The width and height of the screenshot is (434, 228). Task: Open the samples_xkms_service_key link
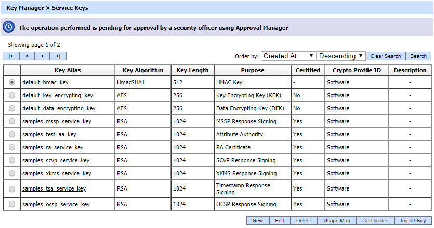(x=57, y=173)
